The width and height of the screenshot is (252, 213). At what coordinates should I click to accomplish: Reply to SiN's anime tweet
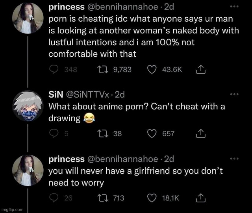click(54, 134)
